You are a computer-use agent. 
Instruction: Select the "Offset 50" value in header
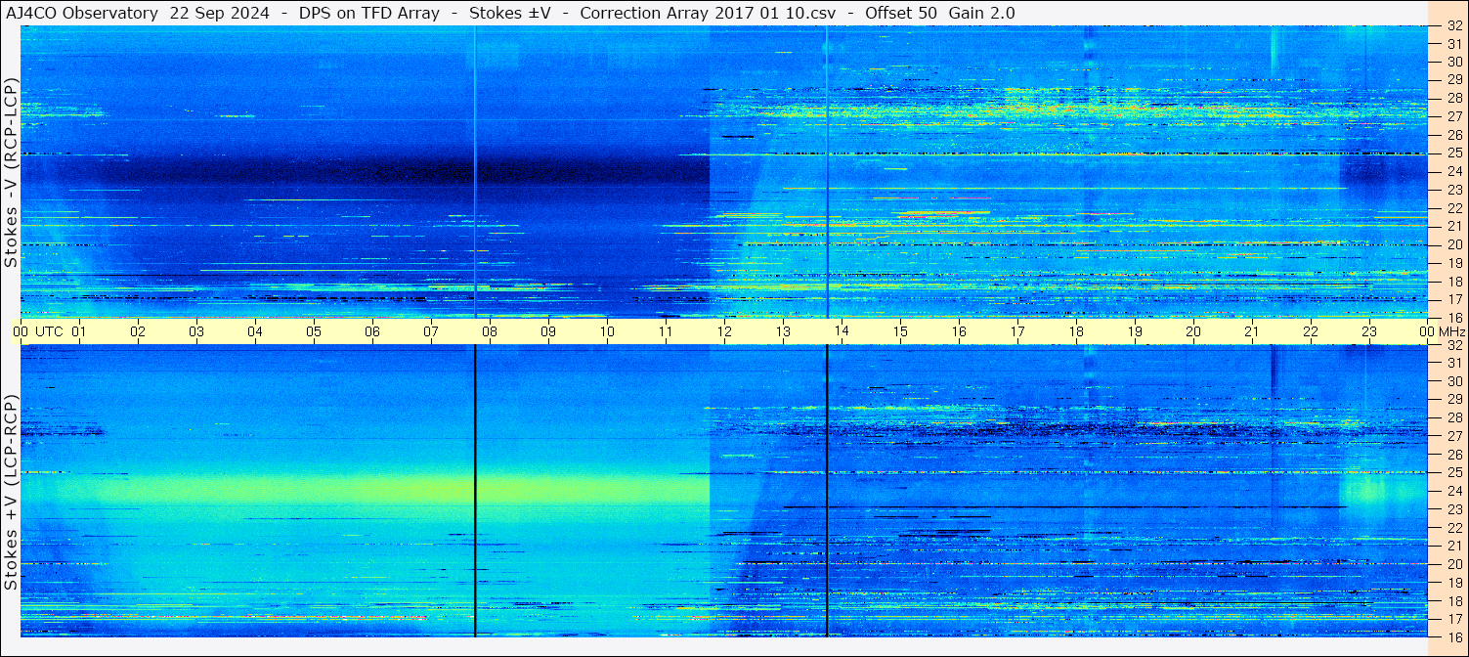coord(901,13)
